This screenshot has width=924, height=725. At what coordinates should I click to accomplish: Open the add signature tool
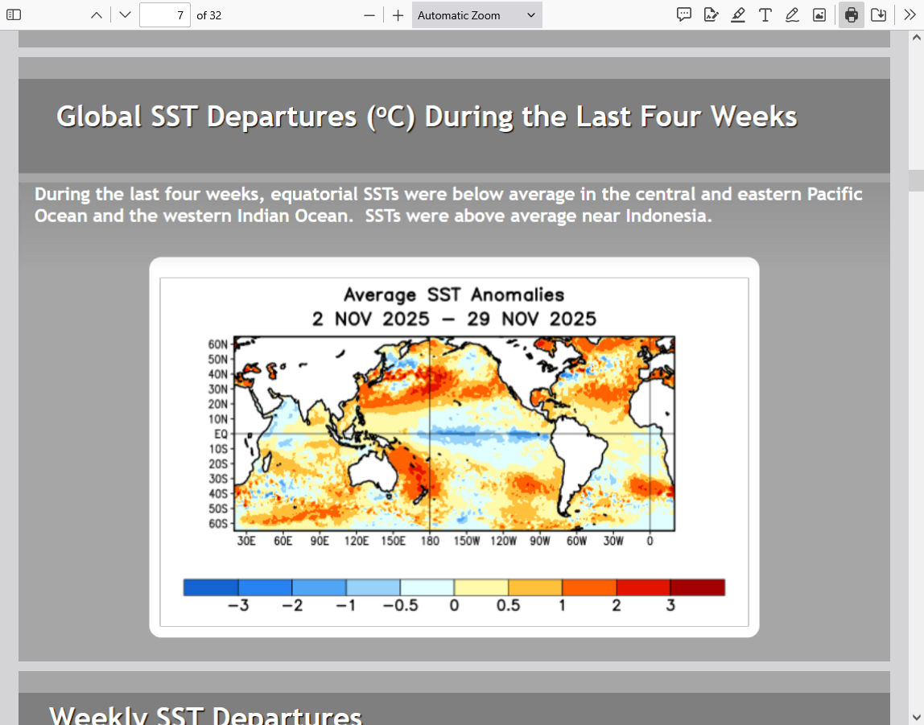coord(711,14)
